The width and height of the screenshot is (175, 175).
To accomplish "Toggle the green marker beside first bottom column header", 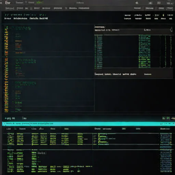I will point(15,129).
